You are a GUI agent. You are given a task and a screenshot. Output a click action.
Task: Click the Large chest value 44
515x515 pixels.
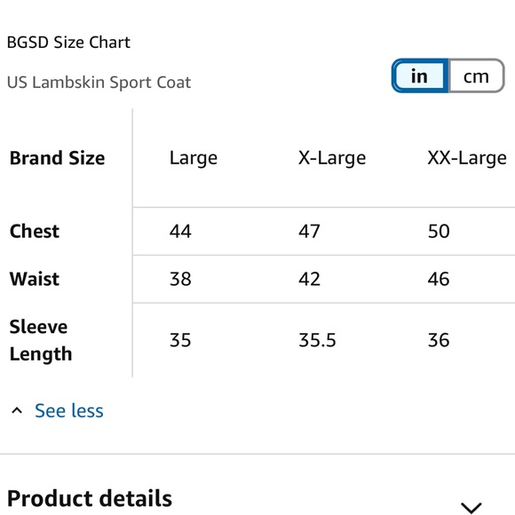pyautogui.click(x=180, y=231)
